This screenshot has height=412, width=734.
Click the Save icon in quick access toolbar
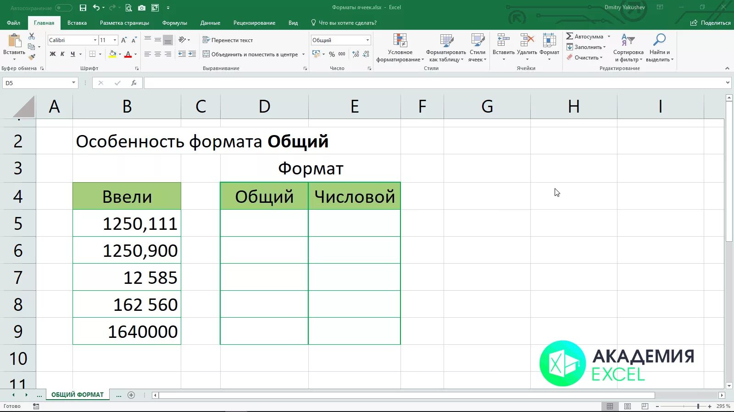[83, 8]
